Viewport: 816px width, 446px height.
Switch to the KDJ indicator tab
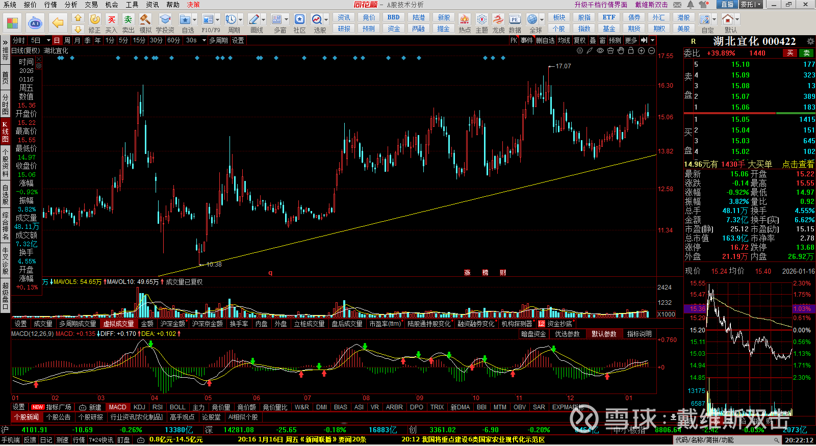(x=139, y=407)
